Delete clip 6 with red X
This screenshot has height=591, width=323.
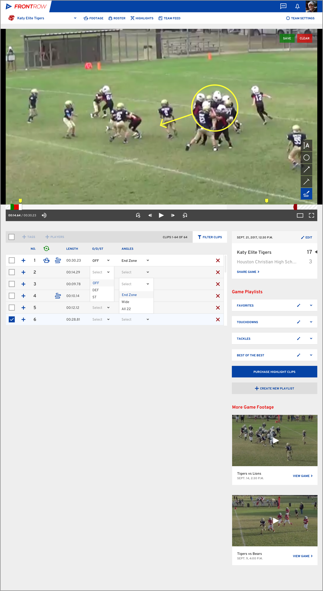tap(218, 319)
